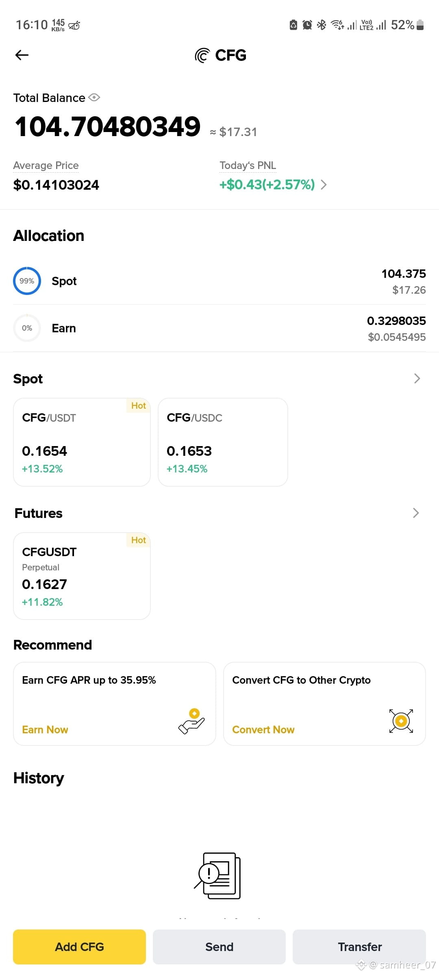Open the CFG/USDC spot pair card

[x=223, y=442]
